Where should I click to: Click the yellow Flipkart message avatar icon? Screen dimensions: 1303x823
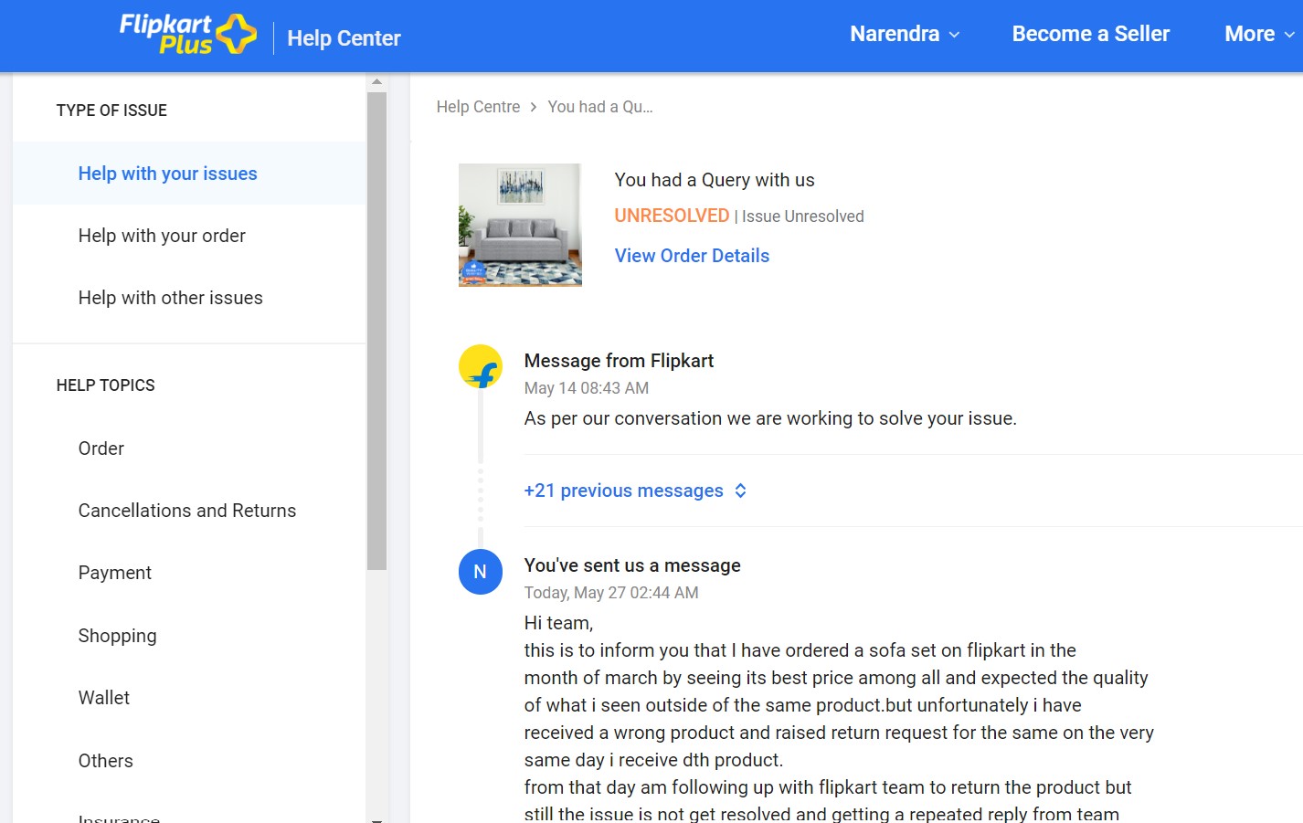pos(480,367)
